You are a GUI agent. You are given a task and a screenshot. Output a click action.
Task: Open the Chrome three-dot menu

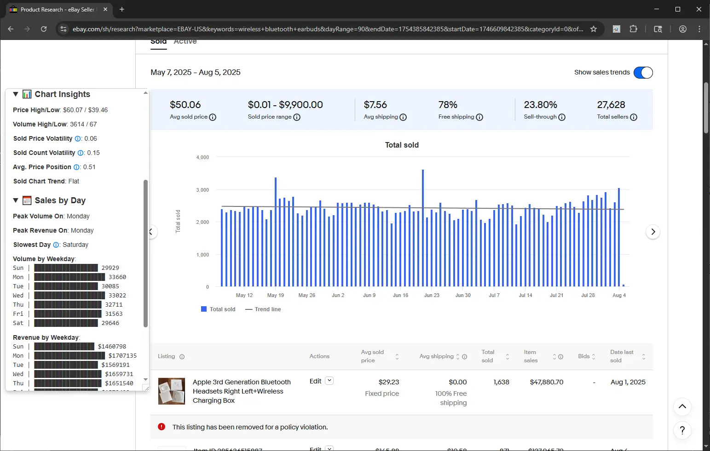click(x=699, y=29)
